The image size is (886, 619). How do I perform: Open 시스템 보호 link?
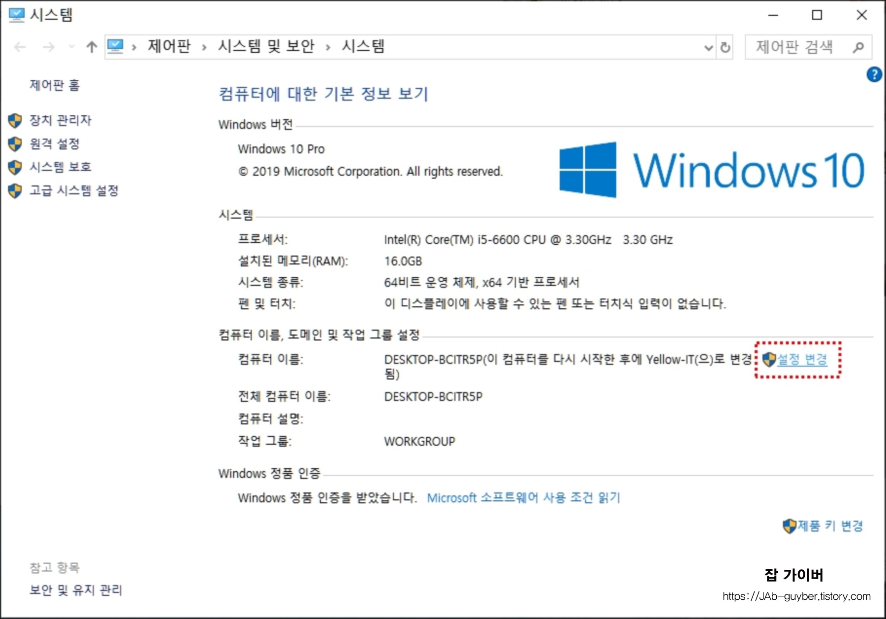tap(61, 167)
